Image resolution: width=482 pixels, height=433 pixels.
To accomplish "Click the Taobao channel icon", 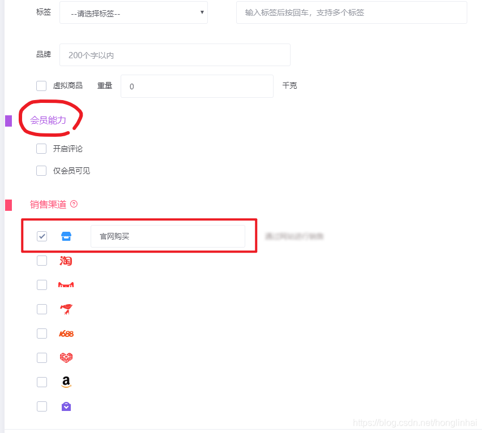I will (x=66, y=261).
